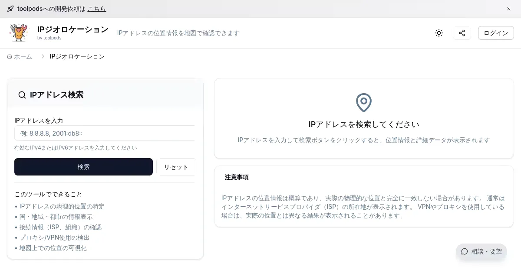Click the rocket icon in the announcement banner
Image resolution: width=521 pixels, height=273 pixels.
[x=10, y=9]
